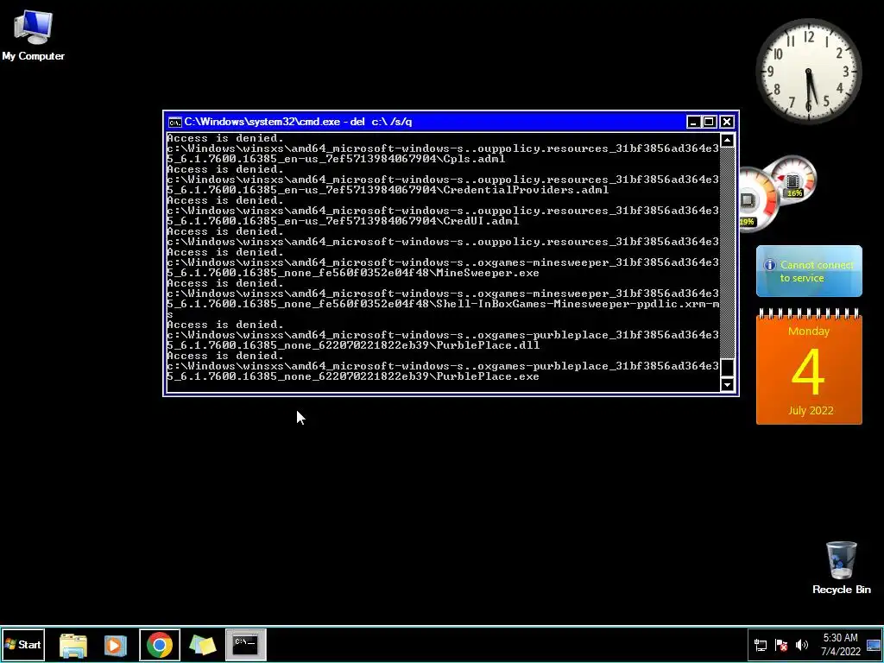Launch Windows Media Player from the taskbar
The image size is (884, 663).
[116, 645]
